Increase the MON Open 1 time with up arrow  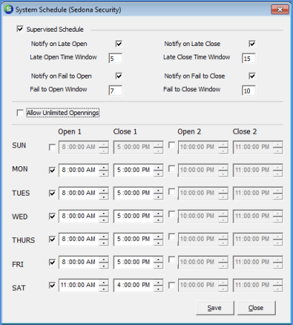[x=103, y=168]
